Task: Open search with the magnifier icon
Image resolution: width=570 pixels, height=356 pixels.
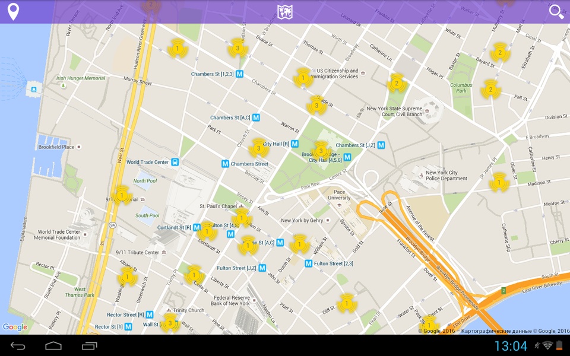Action: pos(556,12)
